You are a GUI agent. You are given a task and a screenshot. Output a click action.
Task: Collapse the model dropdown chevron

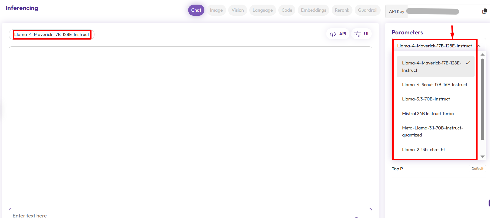(479, 46)
